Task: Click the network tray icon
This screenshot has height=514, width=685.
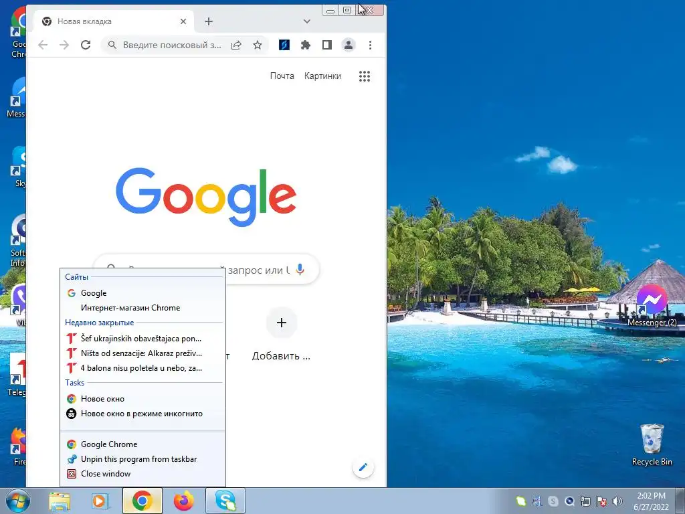Action: [585, 501]
